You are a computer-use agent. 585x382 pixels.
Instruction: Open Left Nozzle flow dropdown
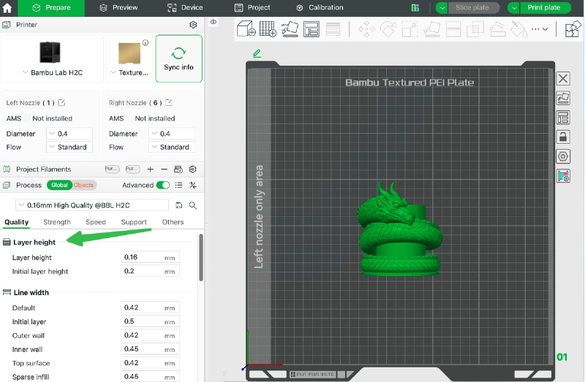tap(69, 147)
